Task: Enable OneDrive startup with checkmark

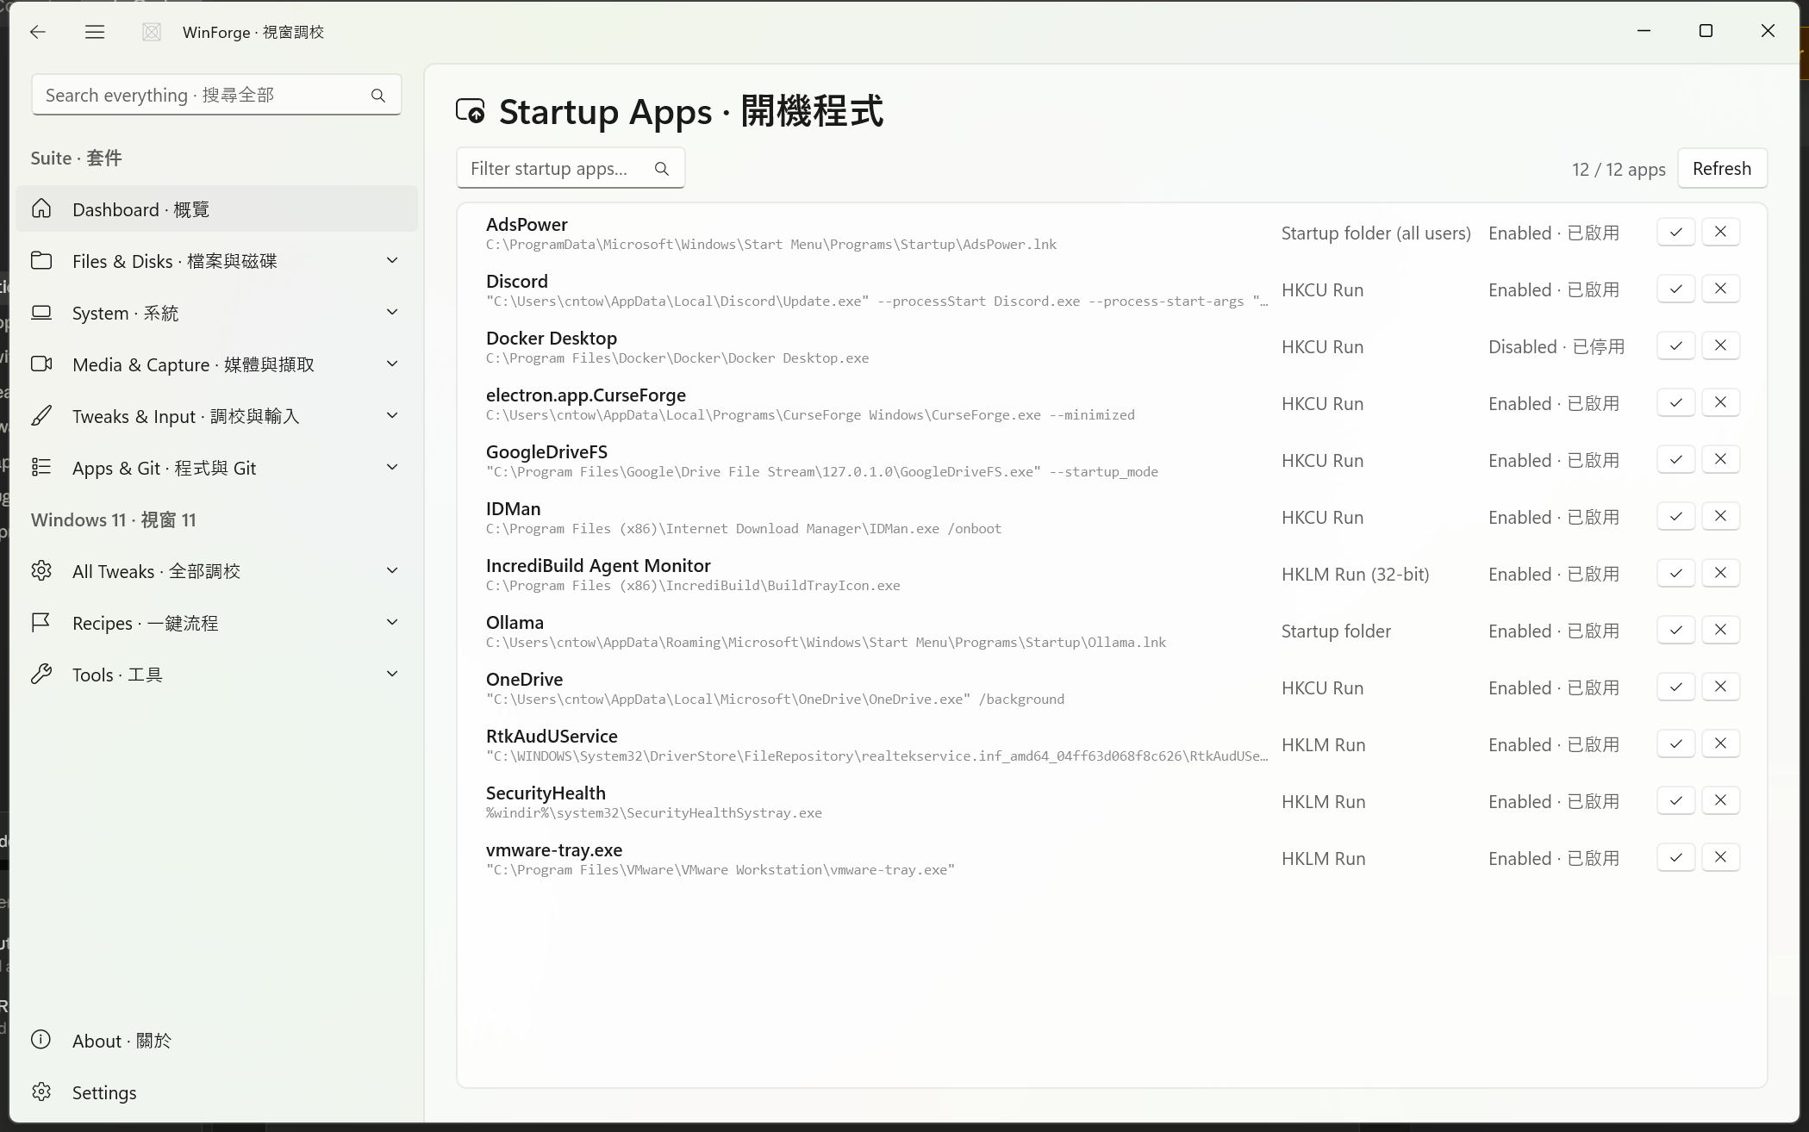Action: [1675, 687]
